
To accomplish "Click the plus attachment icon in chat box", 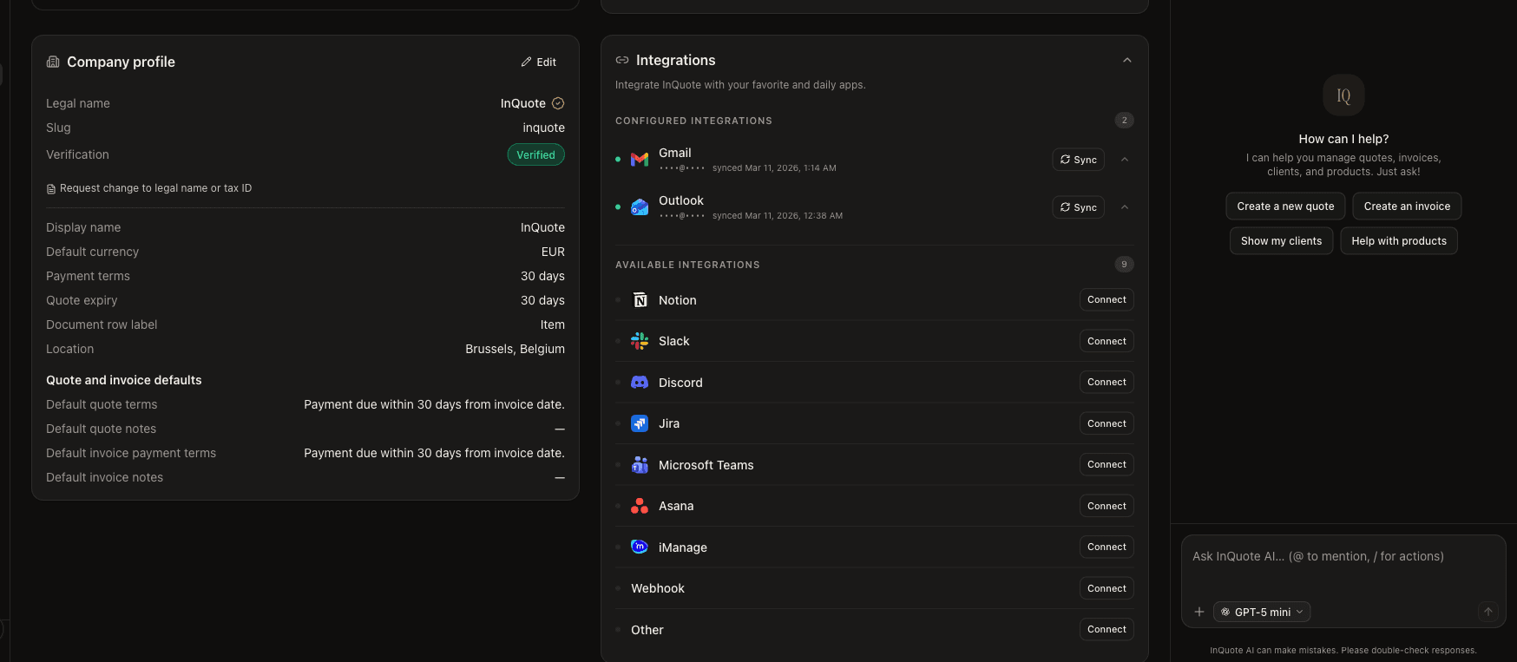I will [x=1199, y=612].
